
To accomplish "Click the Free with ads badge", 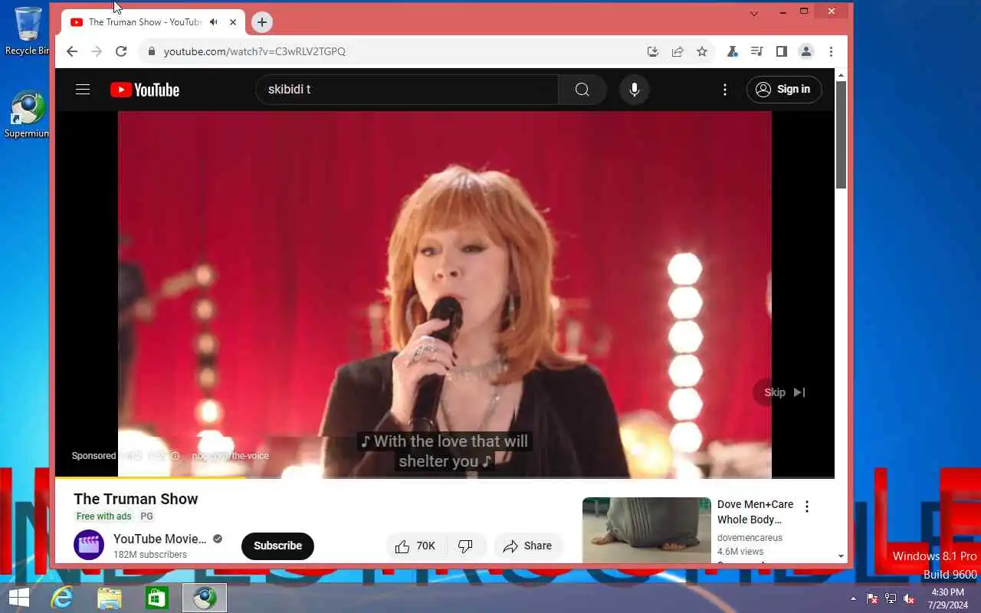I will click(x=104, y=516).
